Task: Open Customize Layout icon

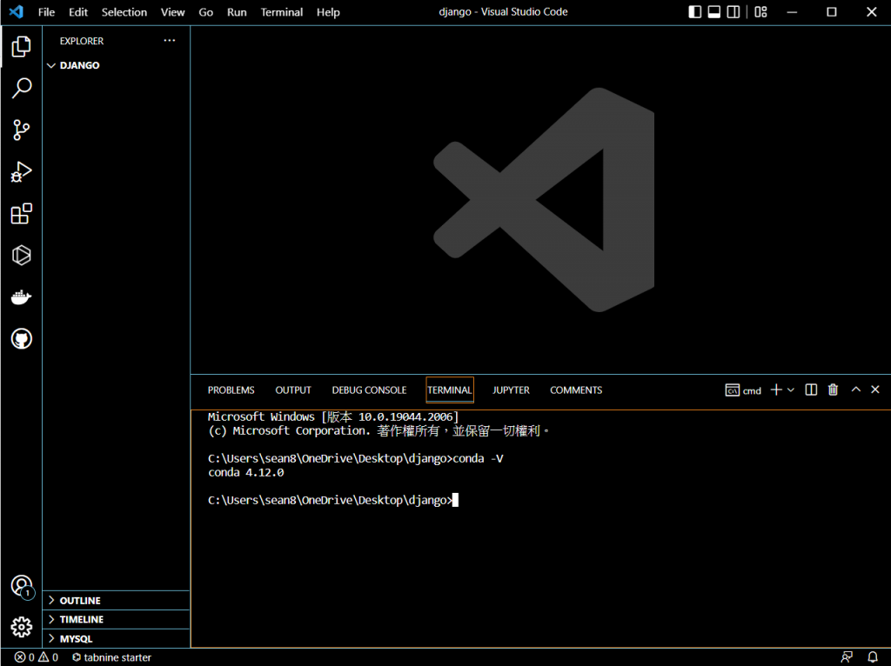Action: 760,12
